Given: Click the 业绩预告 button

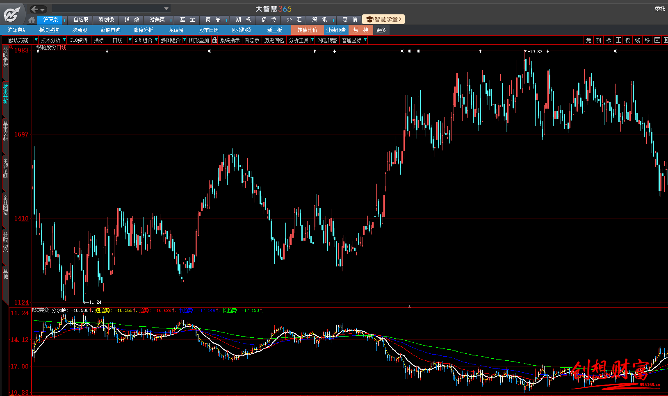Looking at the screenshot, I should [336, 30].
